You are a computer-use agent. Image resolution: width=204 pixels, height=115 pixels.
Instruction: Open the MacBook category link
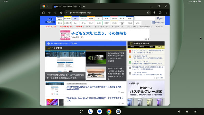[x=79, y=27]
